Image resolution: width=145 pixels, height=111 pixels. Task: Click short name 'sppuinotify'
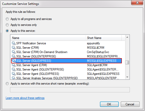click(93, 43)
